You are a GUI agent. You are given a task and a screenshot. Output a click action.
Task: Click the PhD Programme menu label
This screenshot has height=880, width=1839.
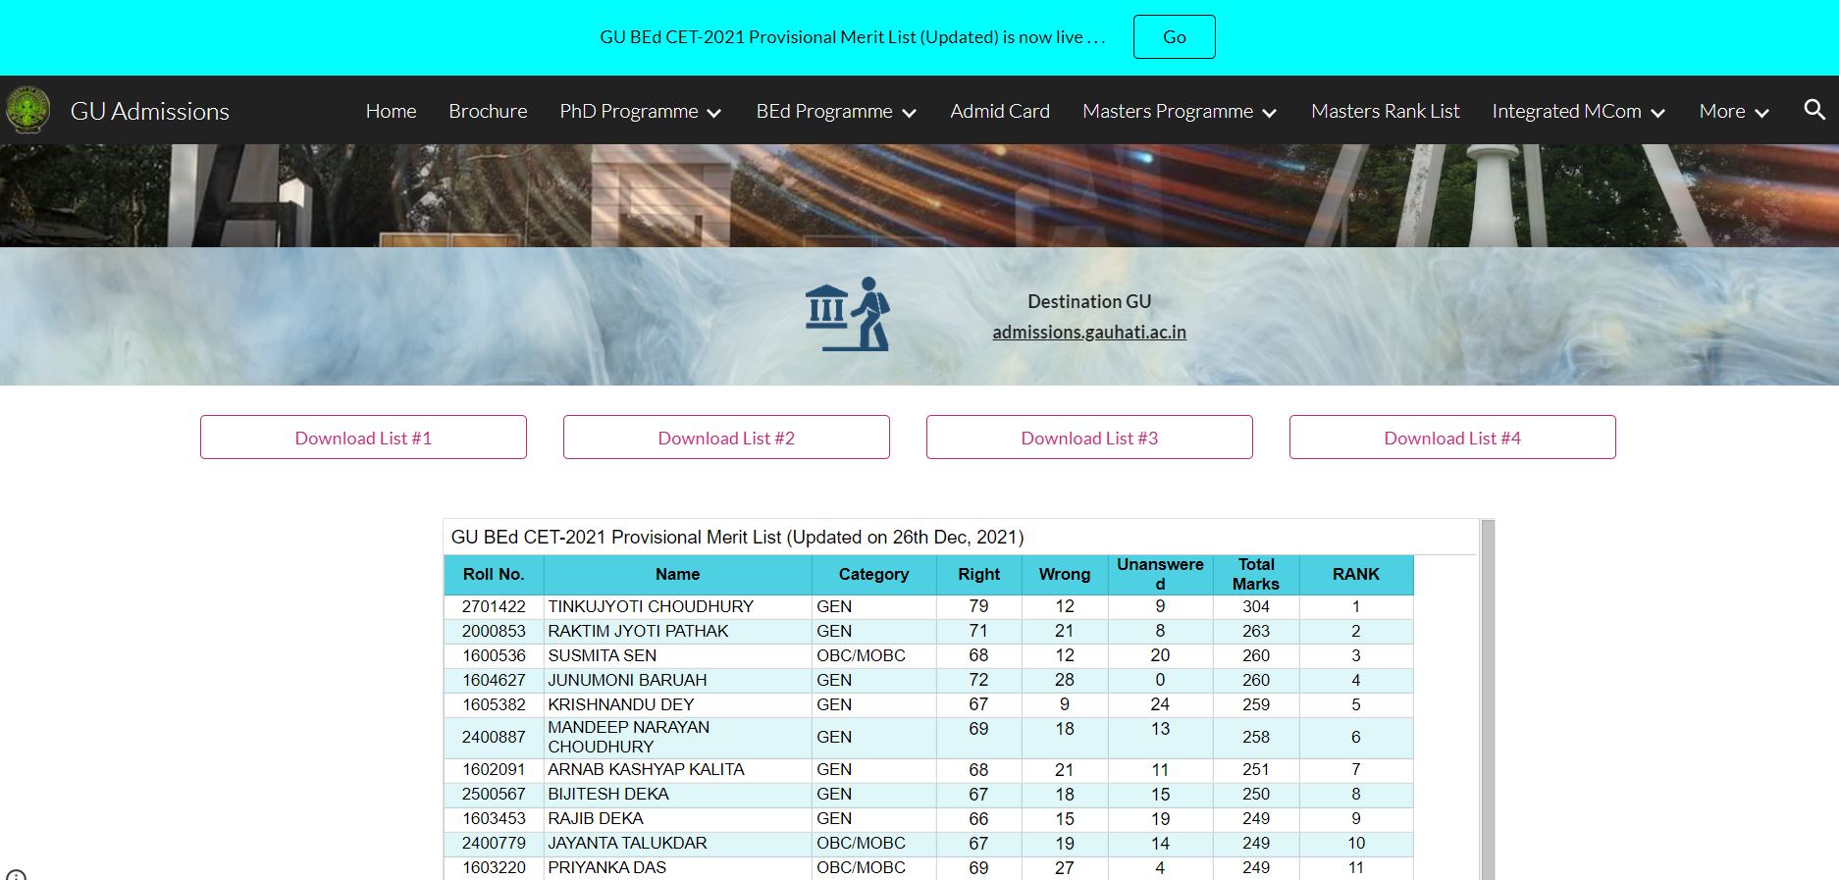point(629,111)
